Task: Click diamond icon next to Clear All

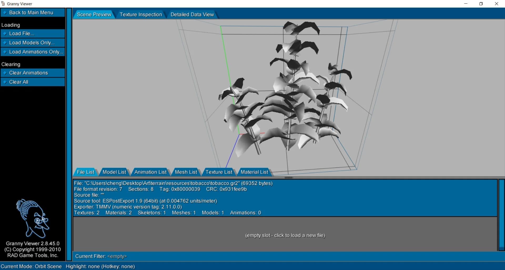Action: pos(5,82)
